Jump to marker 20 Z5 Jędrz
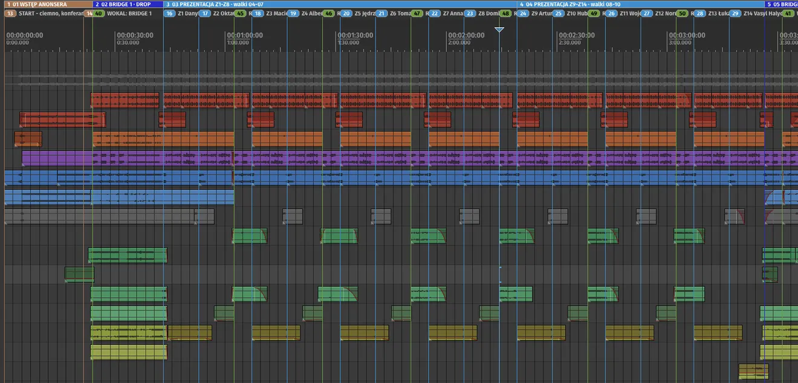This screenshot has height=383, width=798. [x=346, y=13]
